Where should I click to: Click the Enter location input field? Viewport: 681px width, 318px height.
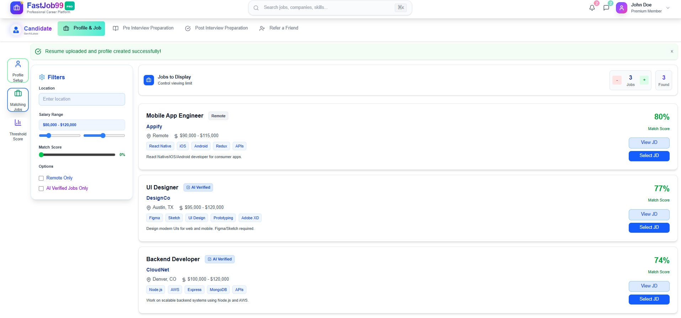pyautogui.click(x=82, y=99)
